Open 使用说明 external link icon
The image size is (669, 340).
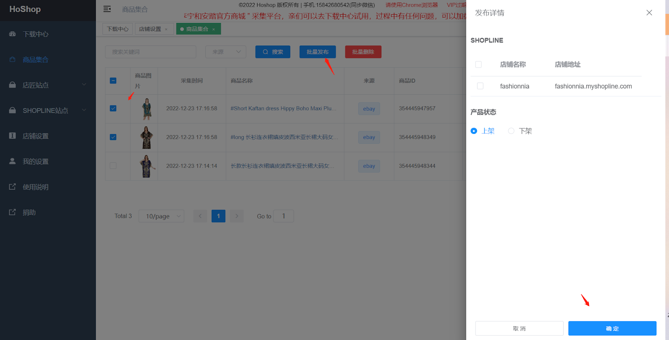(x=13, y=187)
